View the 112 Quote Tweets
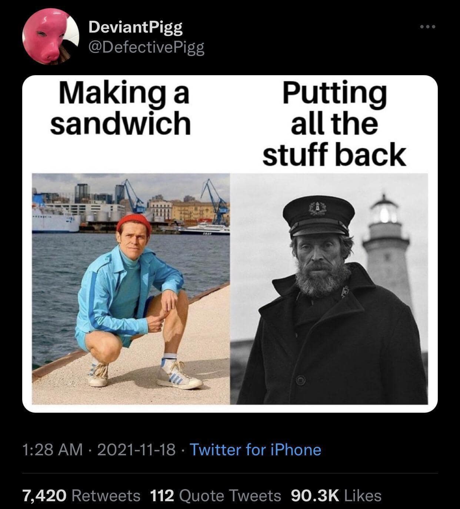 coord(216,495)
